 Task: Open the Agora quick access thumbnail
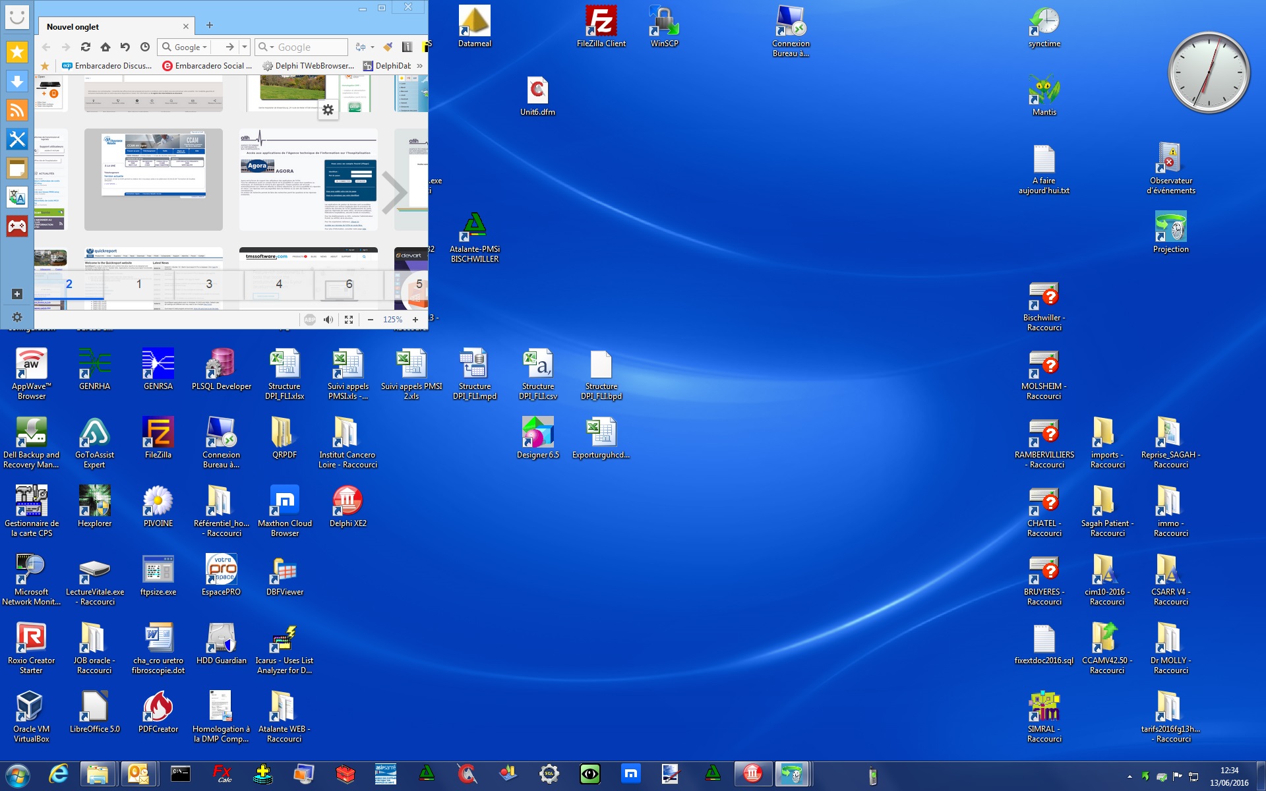pyautogui.click(x=309, y=179)
